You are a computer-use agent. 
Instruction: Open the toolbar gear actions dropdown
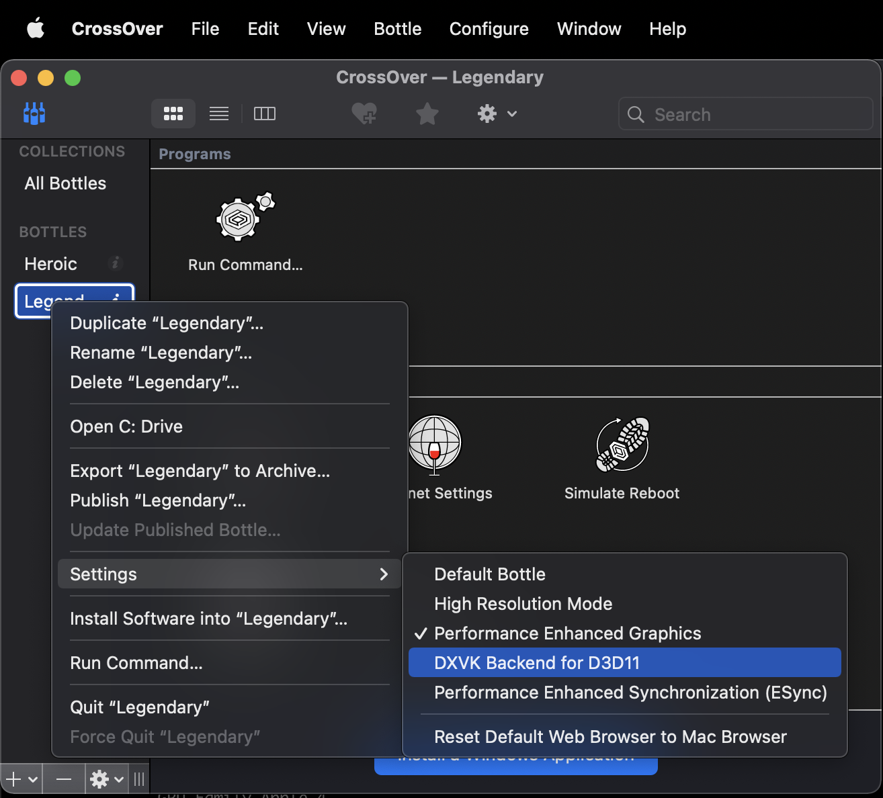tap(497, 114)
